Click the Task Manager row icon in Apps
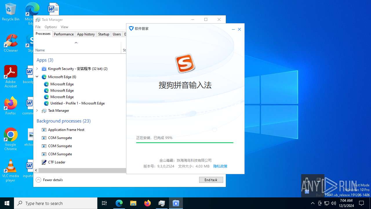The height and width of the screenshot is (209, 371). tap(44, 111)
